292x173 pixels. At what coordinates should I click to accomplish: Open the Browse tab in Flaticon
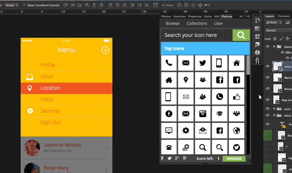(x=172, y=23)
